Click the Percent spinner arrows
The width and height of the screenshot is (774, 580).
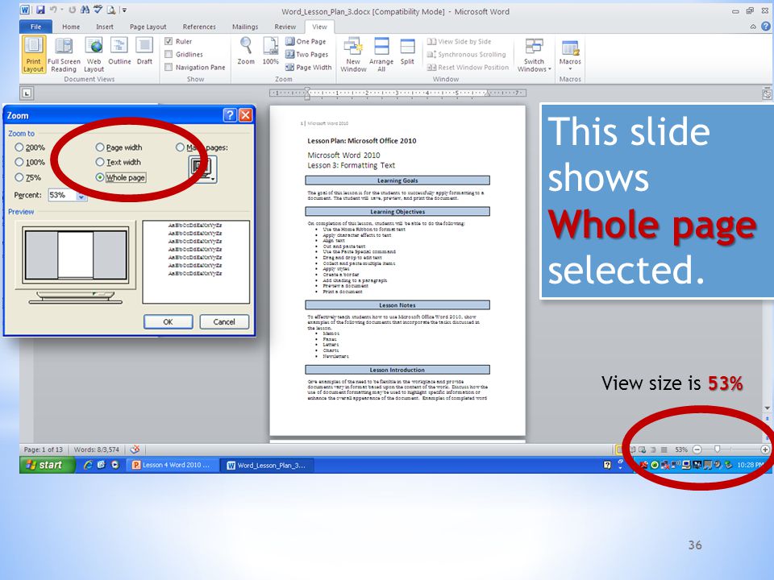click(81, 195)
